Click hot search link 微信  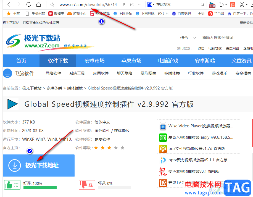coord(201,48)
